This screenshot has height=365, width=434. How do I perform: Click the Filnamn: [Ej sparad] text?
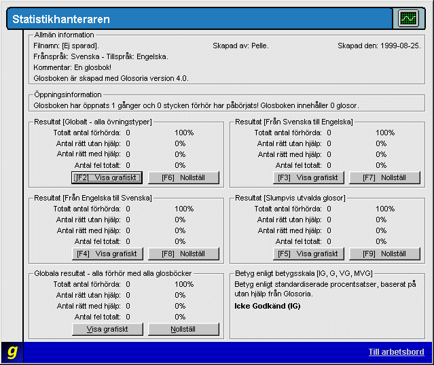pyautogui.click(x=66, y=46)
